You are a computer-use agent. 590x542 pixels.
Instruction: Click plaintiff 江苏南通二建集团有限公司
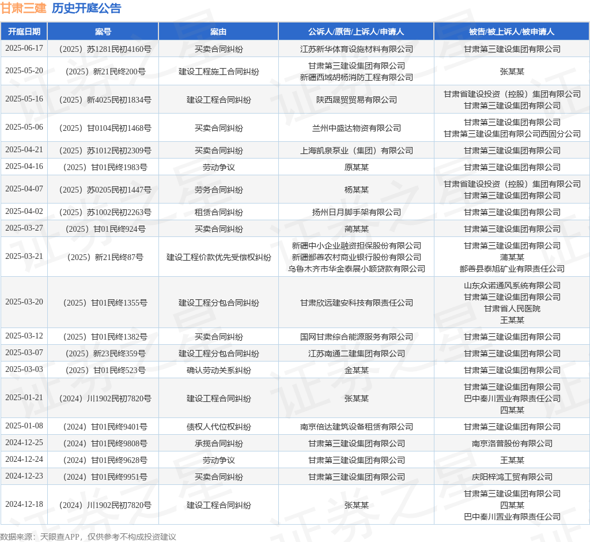pos(356,353)
